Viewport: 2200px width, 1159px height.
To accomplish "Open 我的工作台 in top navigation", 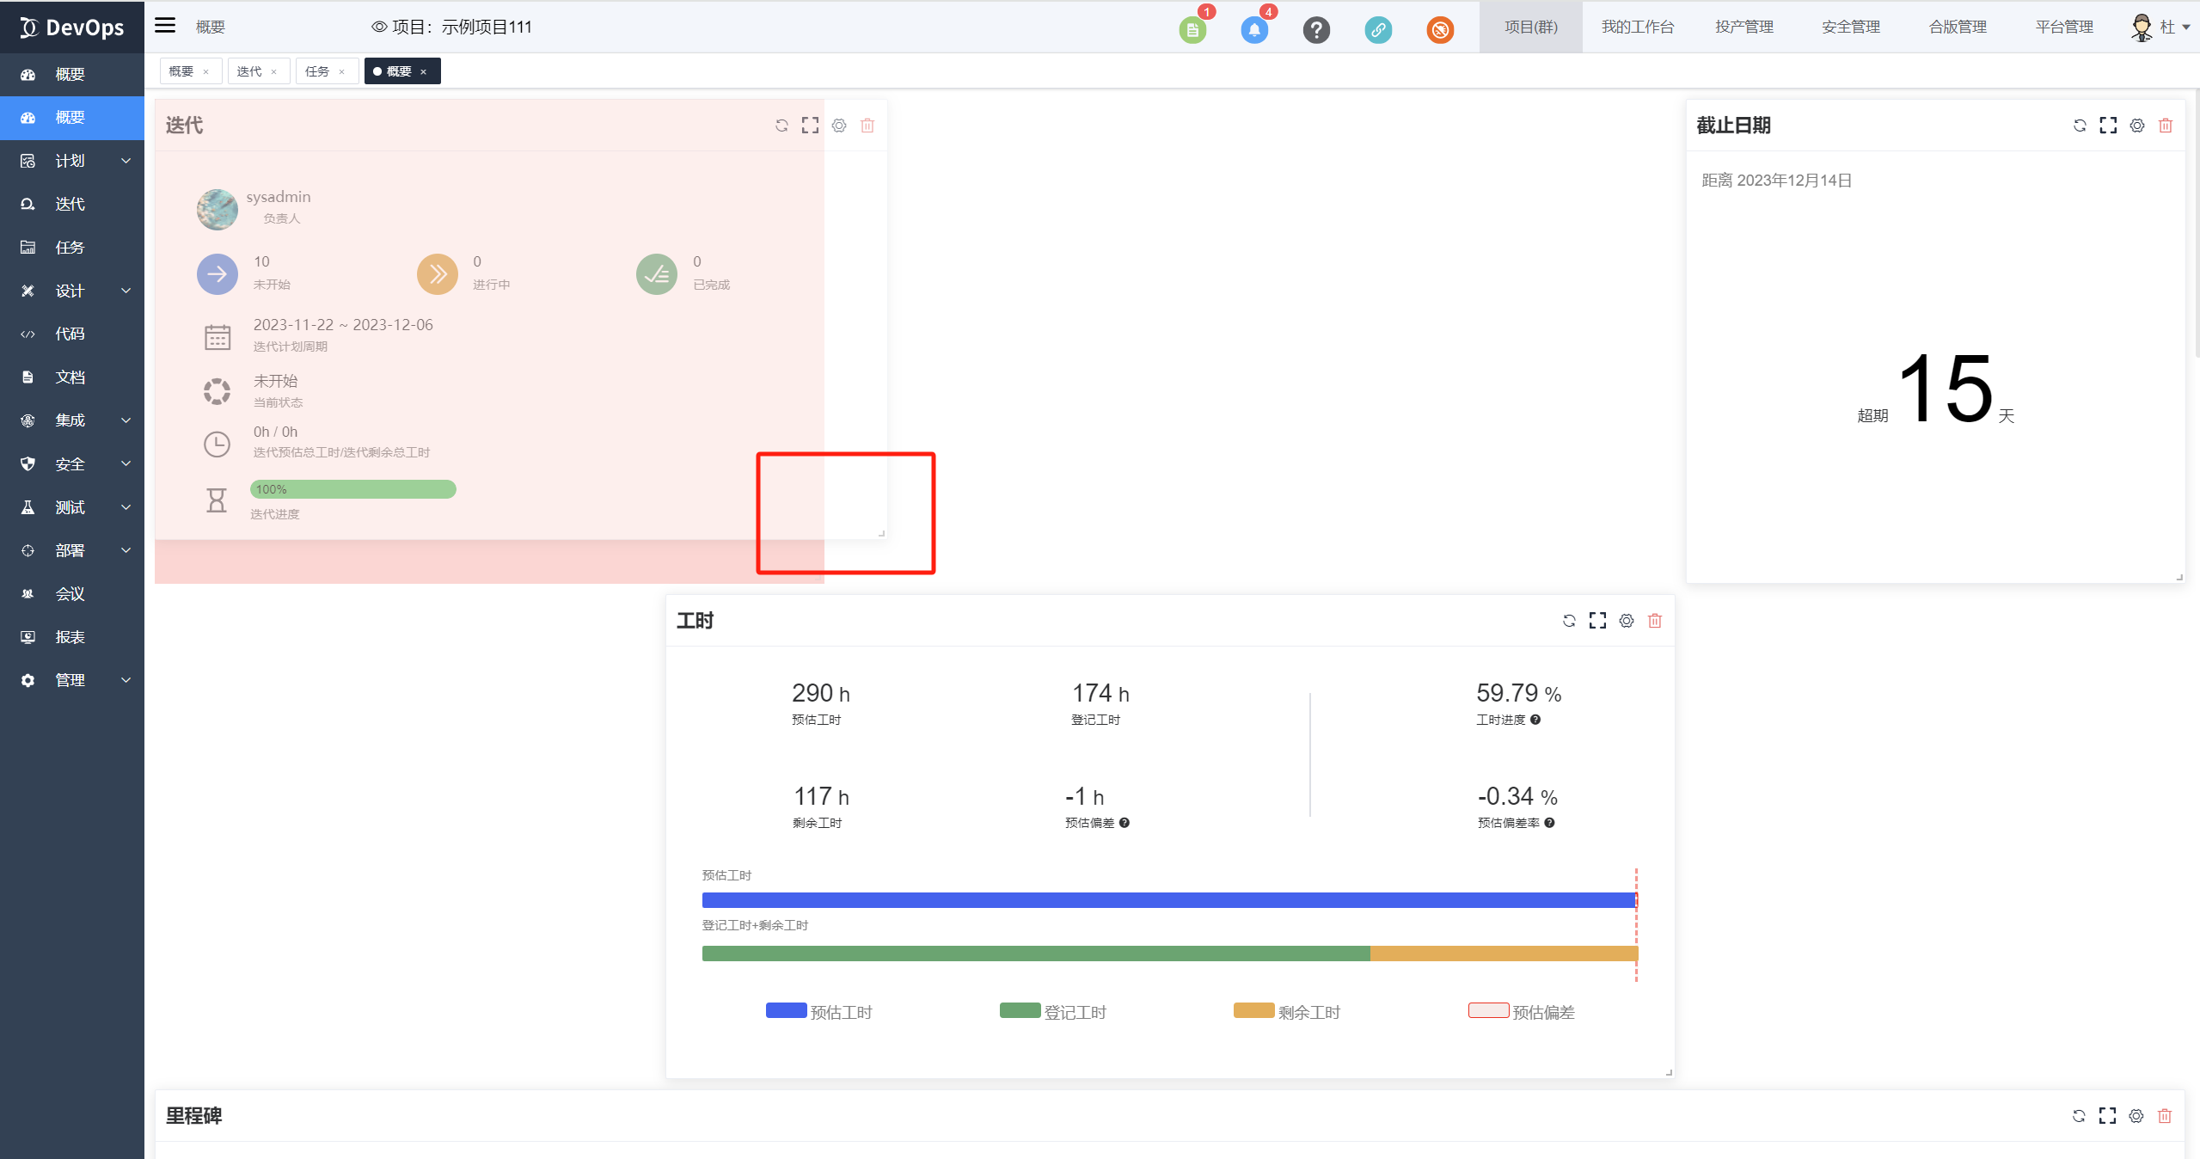I will [x=1637, y=28].
